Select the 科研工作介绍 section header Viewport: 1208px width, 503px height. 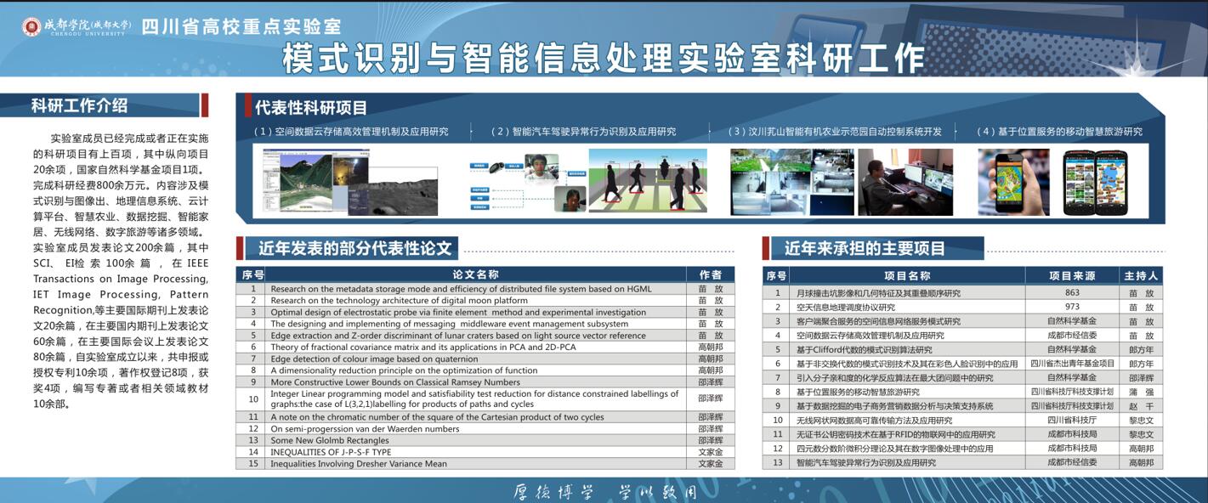(x=80, y=105)
